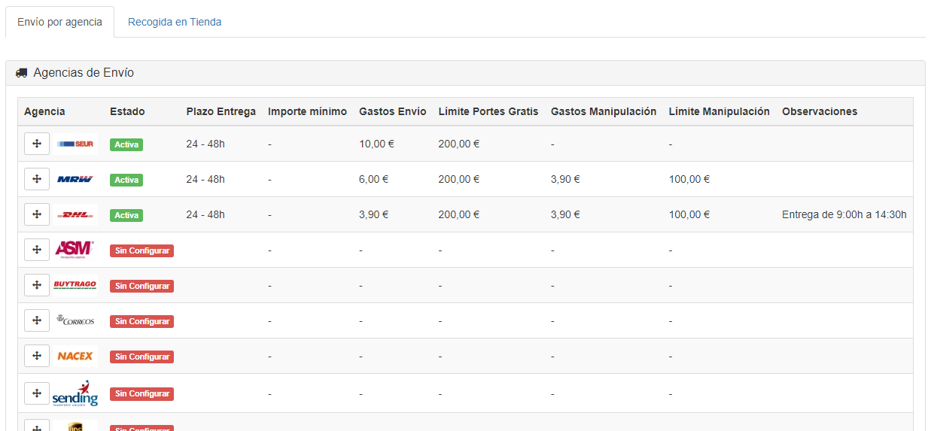Click the move handle icon for Nacex row

tap(37, 356)
